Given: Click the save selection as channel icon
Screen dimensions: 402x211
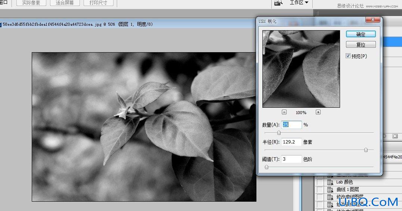Looking at the screenshot, I should 395,136.
